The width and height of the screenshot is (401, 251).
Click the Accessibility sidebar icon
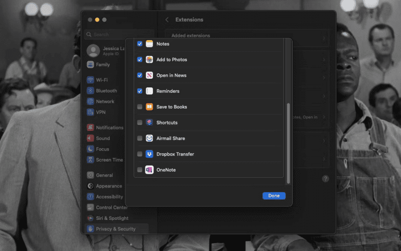tap(90, 197)
